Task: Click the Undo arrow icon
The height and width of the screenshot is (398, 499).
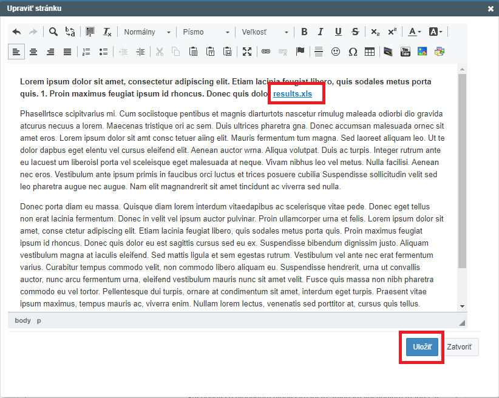Action: 16,32
